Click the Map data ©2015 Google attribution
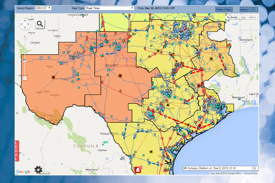 coord(226,173)
